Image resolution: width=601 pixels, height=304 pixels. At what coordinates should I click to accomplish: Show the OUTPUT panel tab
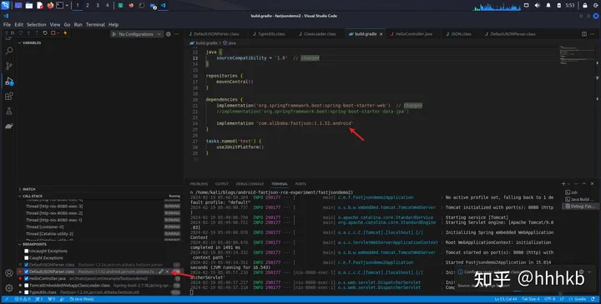tap(221, 184)
